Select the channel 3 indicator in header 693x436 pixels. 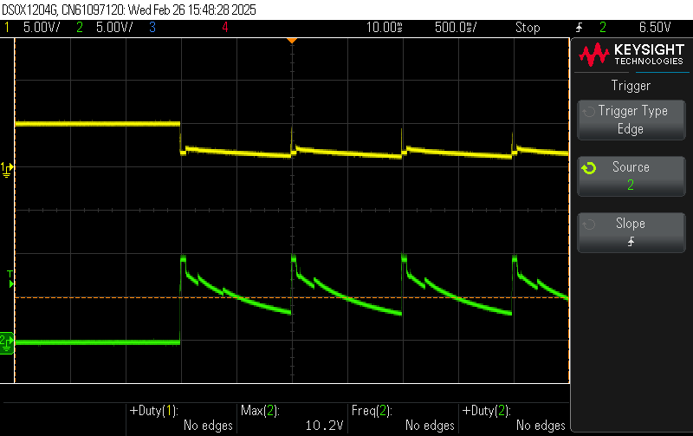152,28
